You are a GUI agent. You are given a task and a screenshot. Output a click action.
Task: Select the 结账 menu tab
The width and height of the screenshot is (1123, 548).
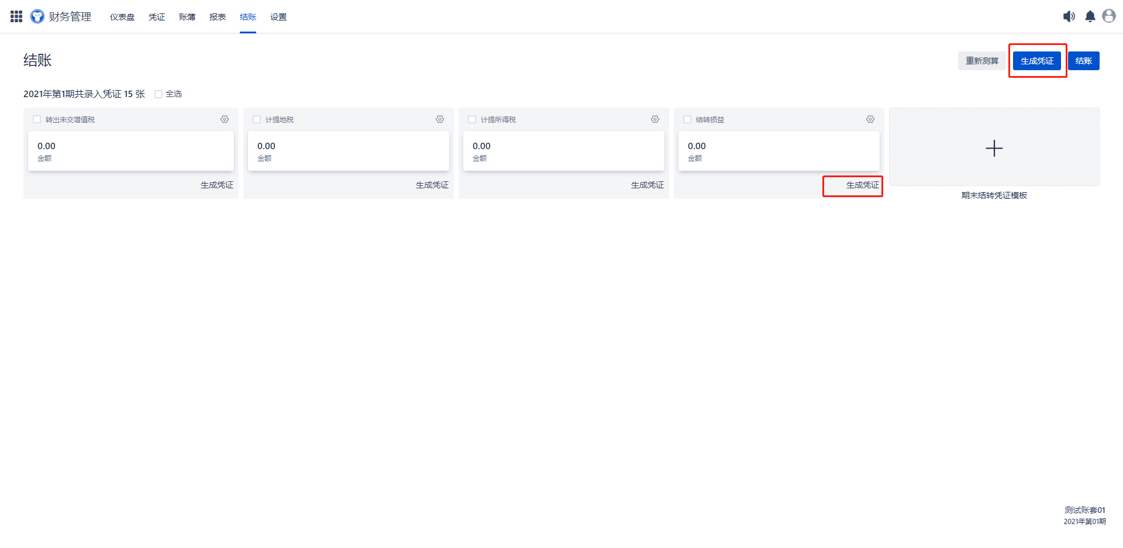click(248, 17)
